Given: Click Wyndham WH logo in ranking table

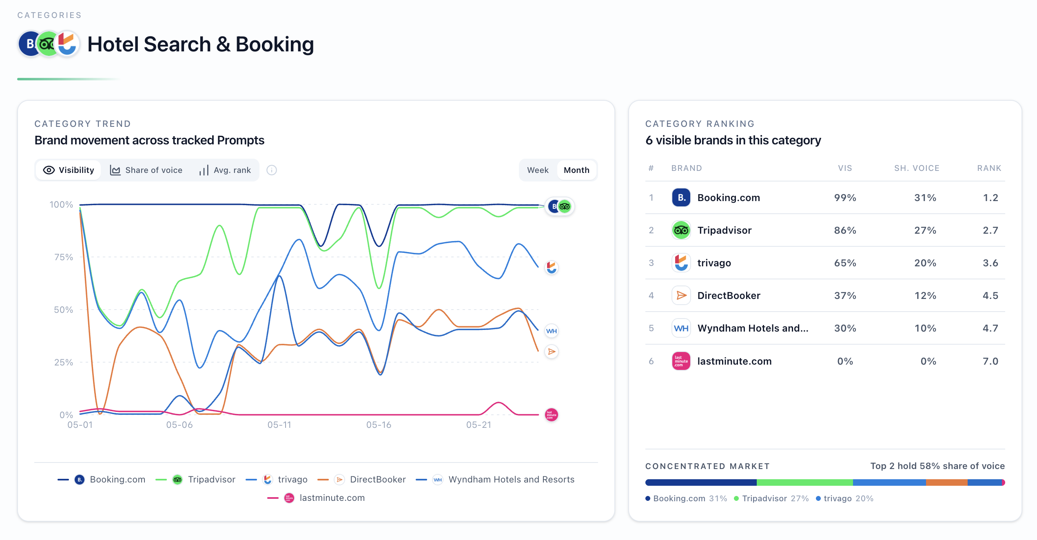Looking at the screenshot, I should pyautogui.click(x=681, y=328).
